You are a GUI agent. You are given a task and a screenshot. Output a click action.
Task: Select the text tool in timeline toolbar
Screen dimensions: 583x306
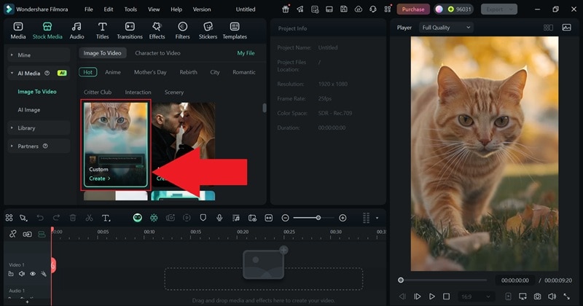tap(106, 218)
